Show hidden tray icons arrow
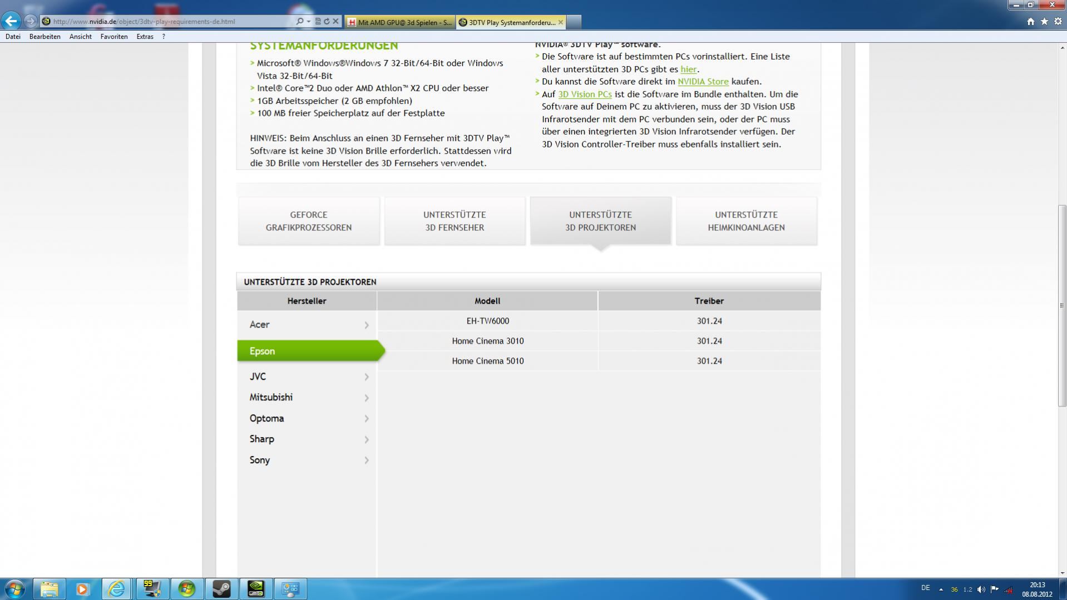This screenshot has height=600, width=1067. (941, 589)
